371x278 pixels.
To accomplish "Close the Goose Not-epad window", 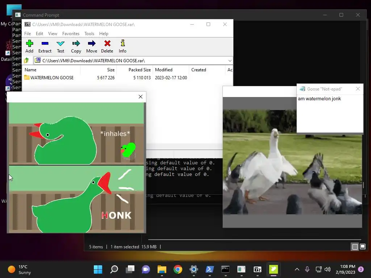I will click(358, 89).
